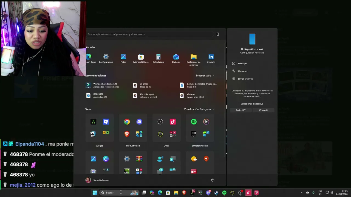Screen dimensions: 351x197
Task: Open OneDrive cloud icon in system tray
Action: click(x=307, y=193)
